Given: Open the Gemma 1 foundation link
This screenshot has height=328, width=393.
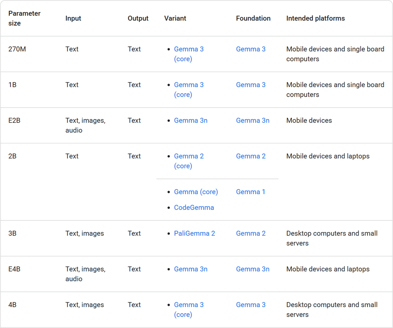Looking at the screenshot, I should click(x=250, y=192).
